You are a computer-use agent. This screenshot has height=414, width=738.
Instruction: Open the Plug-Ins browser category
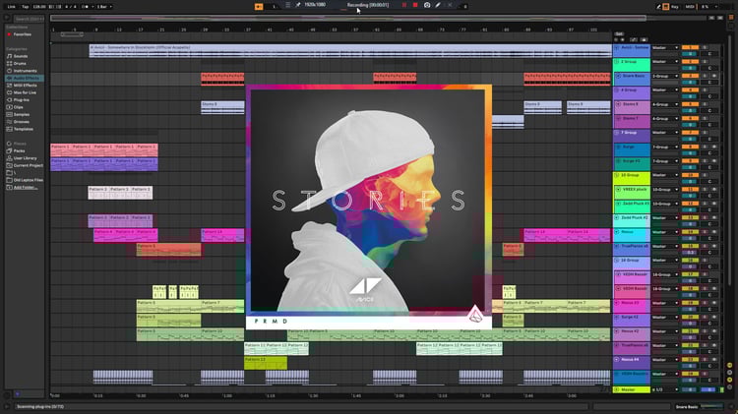click(x=22, y=99)
